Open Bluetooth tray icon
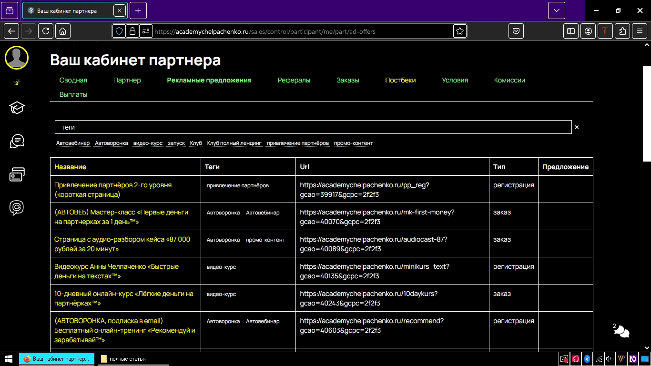Screen dimensions: 651x366 click(588, 359)
